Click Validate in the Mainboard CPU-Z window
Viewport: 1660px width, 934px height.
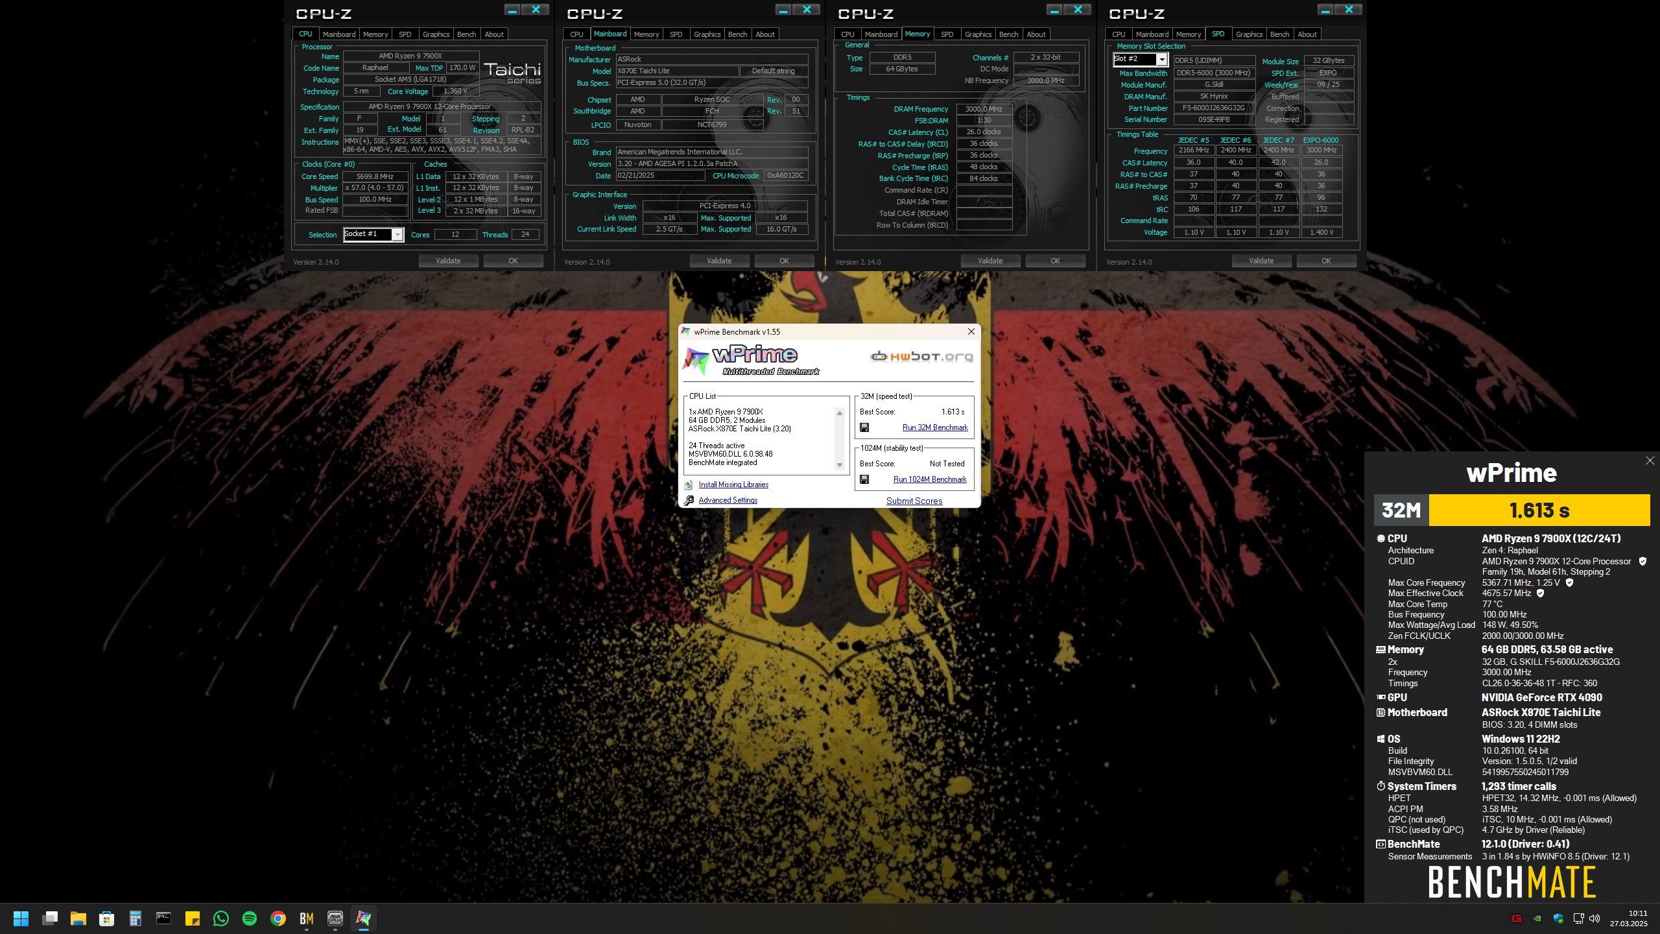719,261
